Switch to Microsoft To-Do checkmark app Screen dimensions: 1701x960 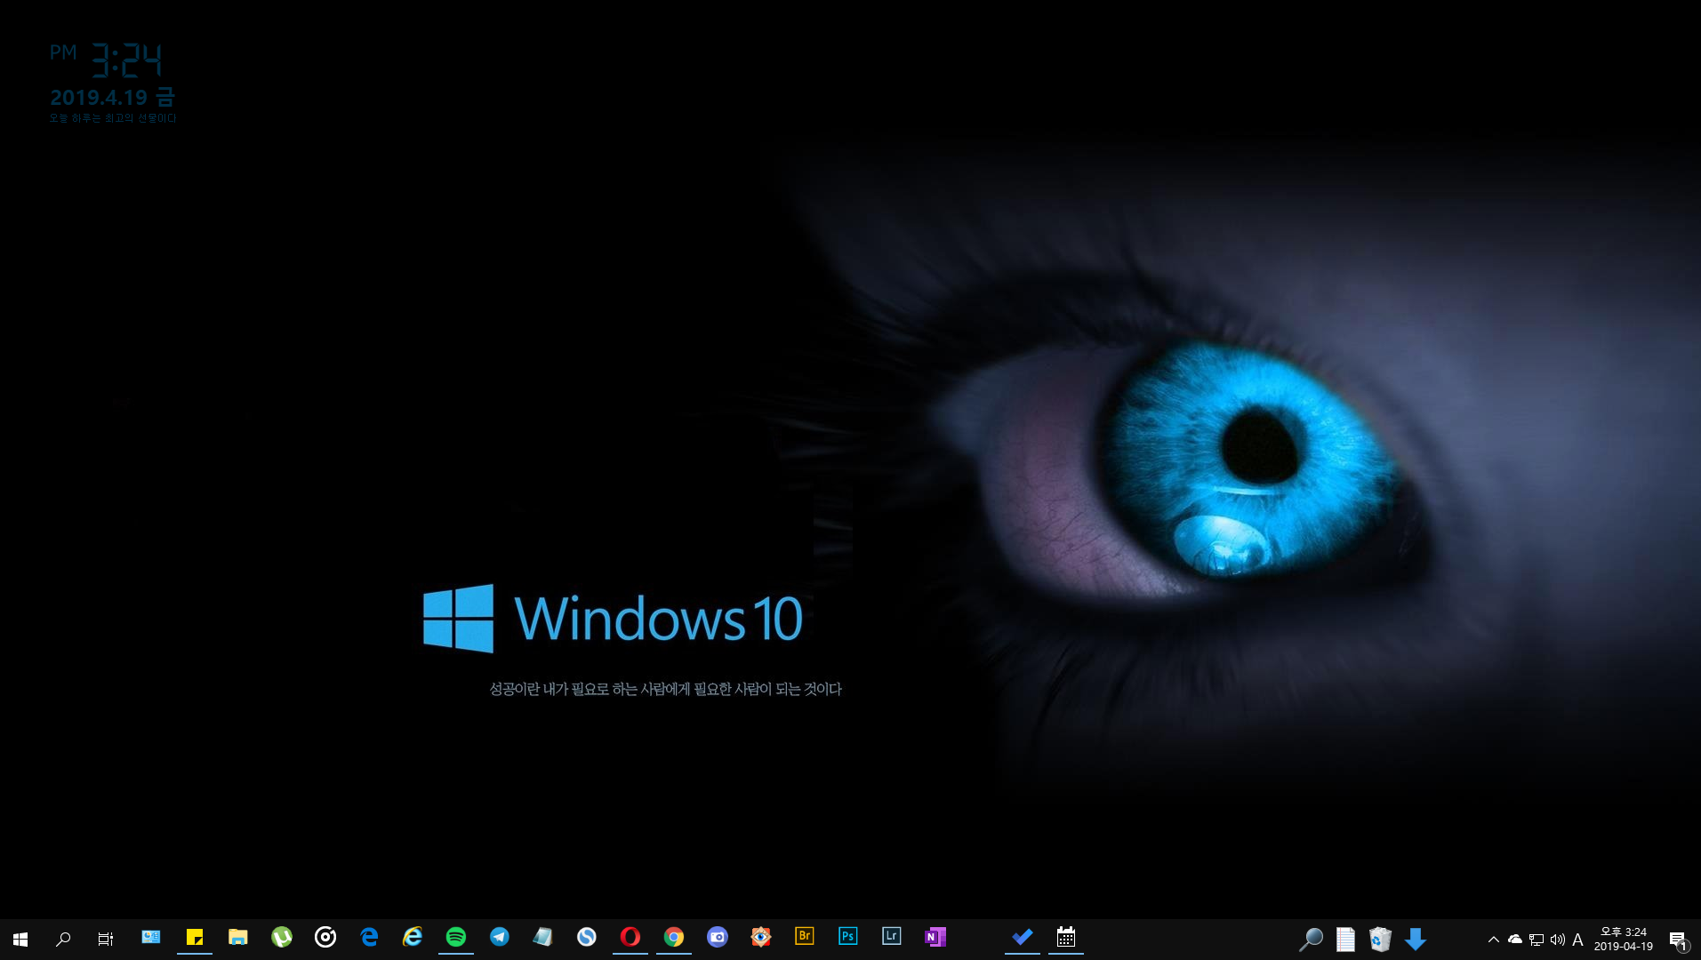click(x=1023, y=937)
